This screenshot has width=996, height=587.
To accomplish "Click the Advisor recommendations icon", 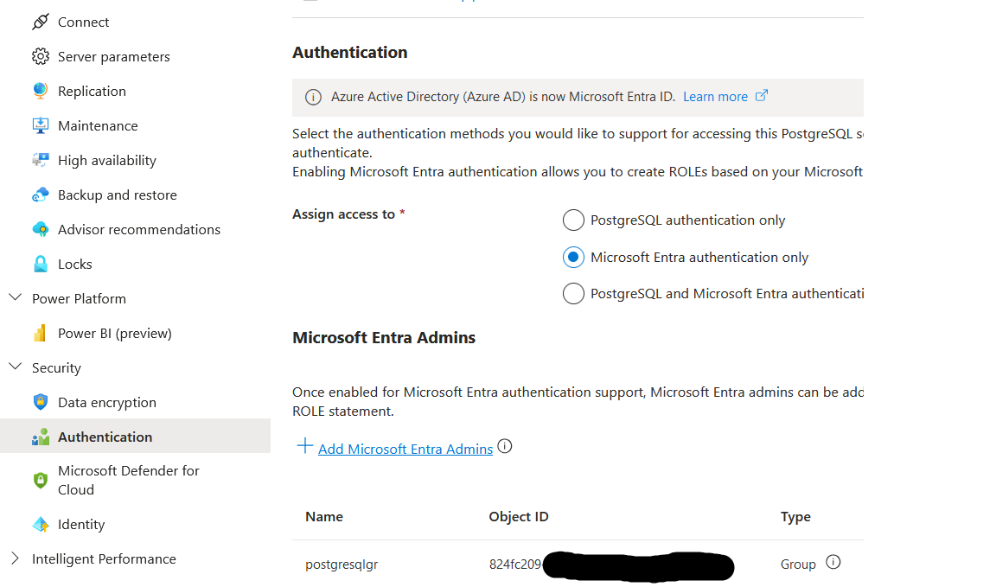I will pyautogui.click(x=40, y=229).
